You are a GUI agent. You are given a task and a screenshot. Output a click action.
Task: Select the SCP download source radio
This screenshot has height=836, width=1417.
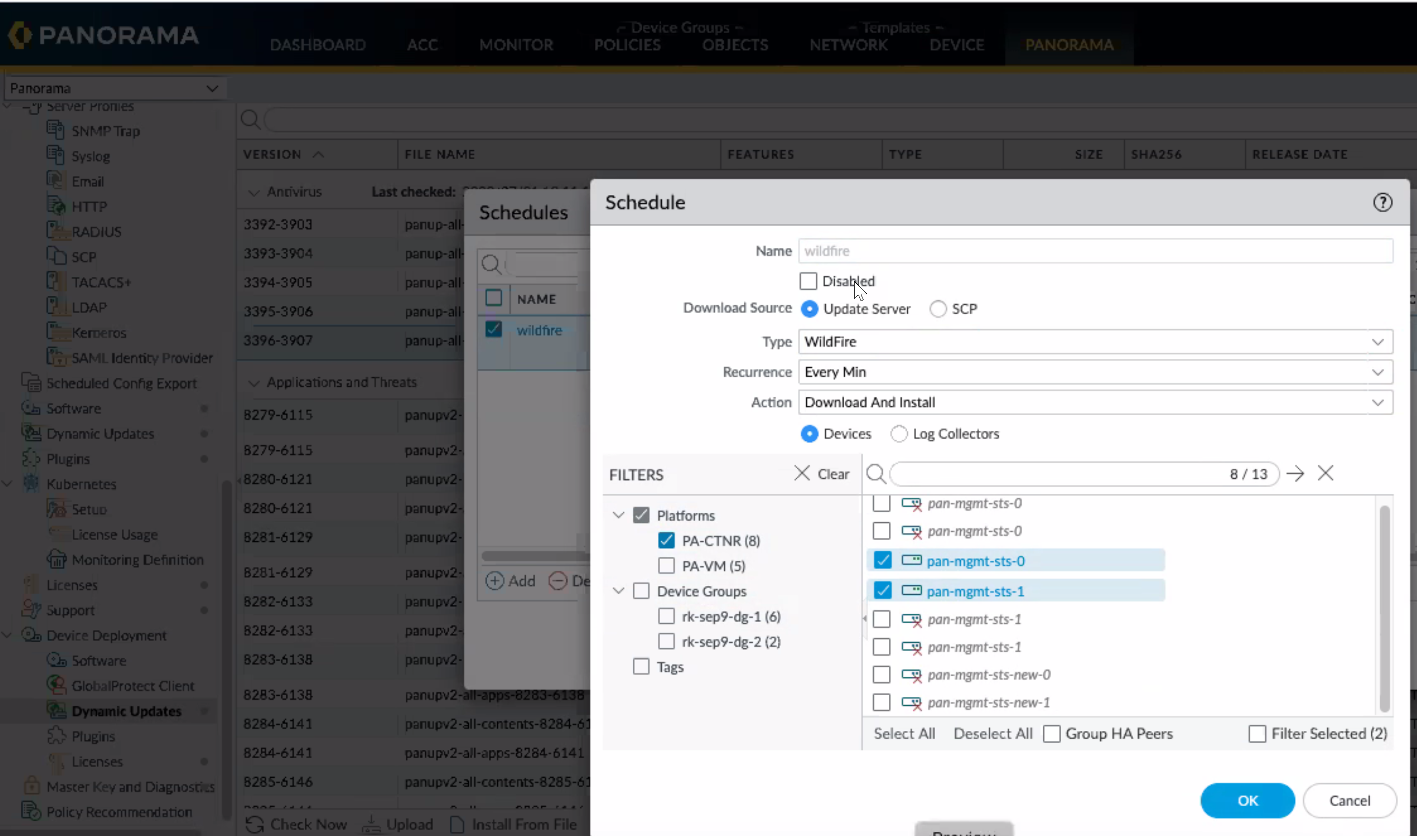pos(938,309)
